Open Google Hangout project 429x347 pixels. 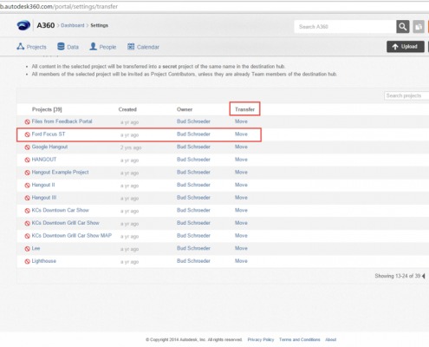(49, 147)
